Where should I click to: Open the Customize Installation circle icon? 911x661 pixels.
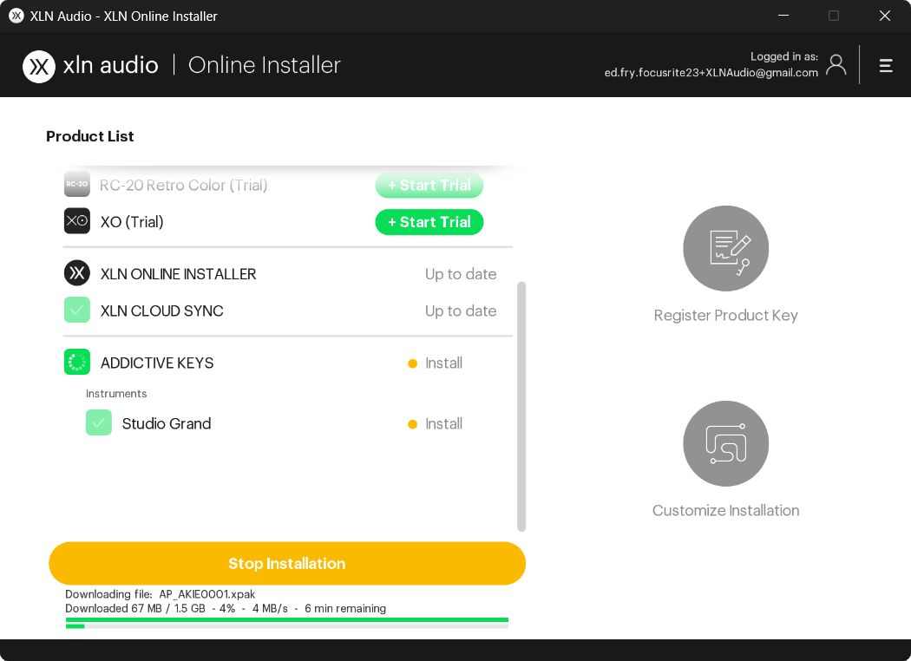[x=725, y=443]
